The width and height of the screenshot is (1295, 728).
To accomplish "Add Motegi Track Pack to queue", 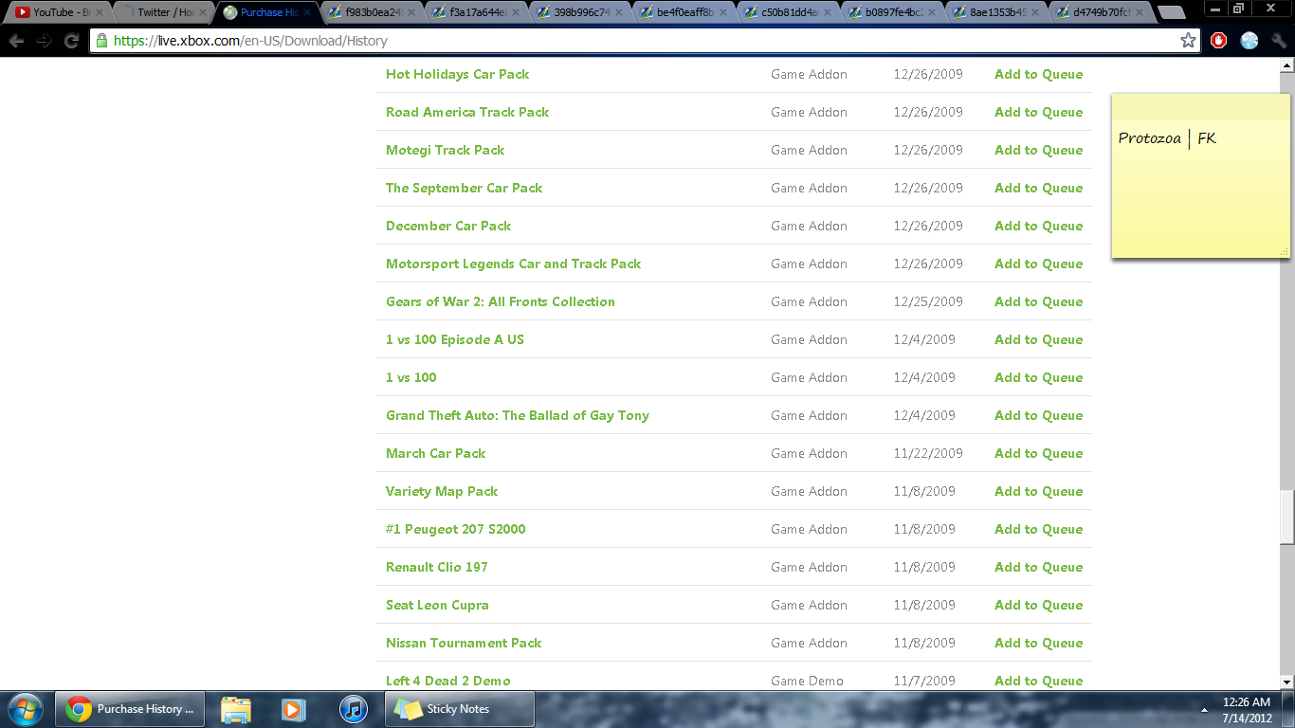I will (1038, 150).
